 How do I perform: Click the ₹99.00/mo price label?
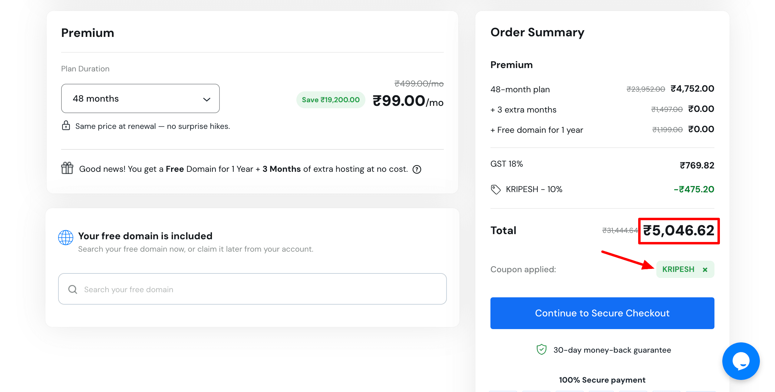coord(408,101)
